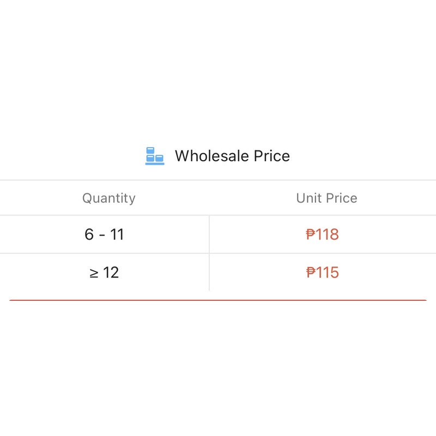Click the divider line under the Quantity header
This screenshot has height=436, width=436.
(x=109, y=215)
